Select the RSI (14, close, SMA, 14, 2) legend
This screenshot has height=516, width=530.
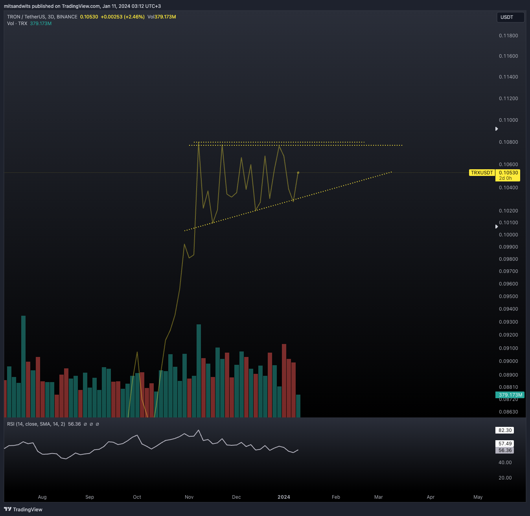pyautogui.click(x=36, y=424)
